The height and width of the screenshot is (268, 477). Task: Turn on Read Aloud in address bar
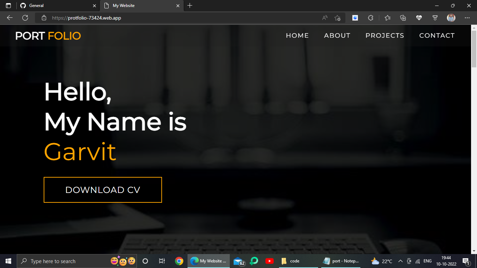325,18
